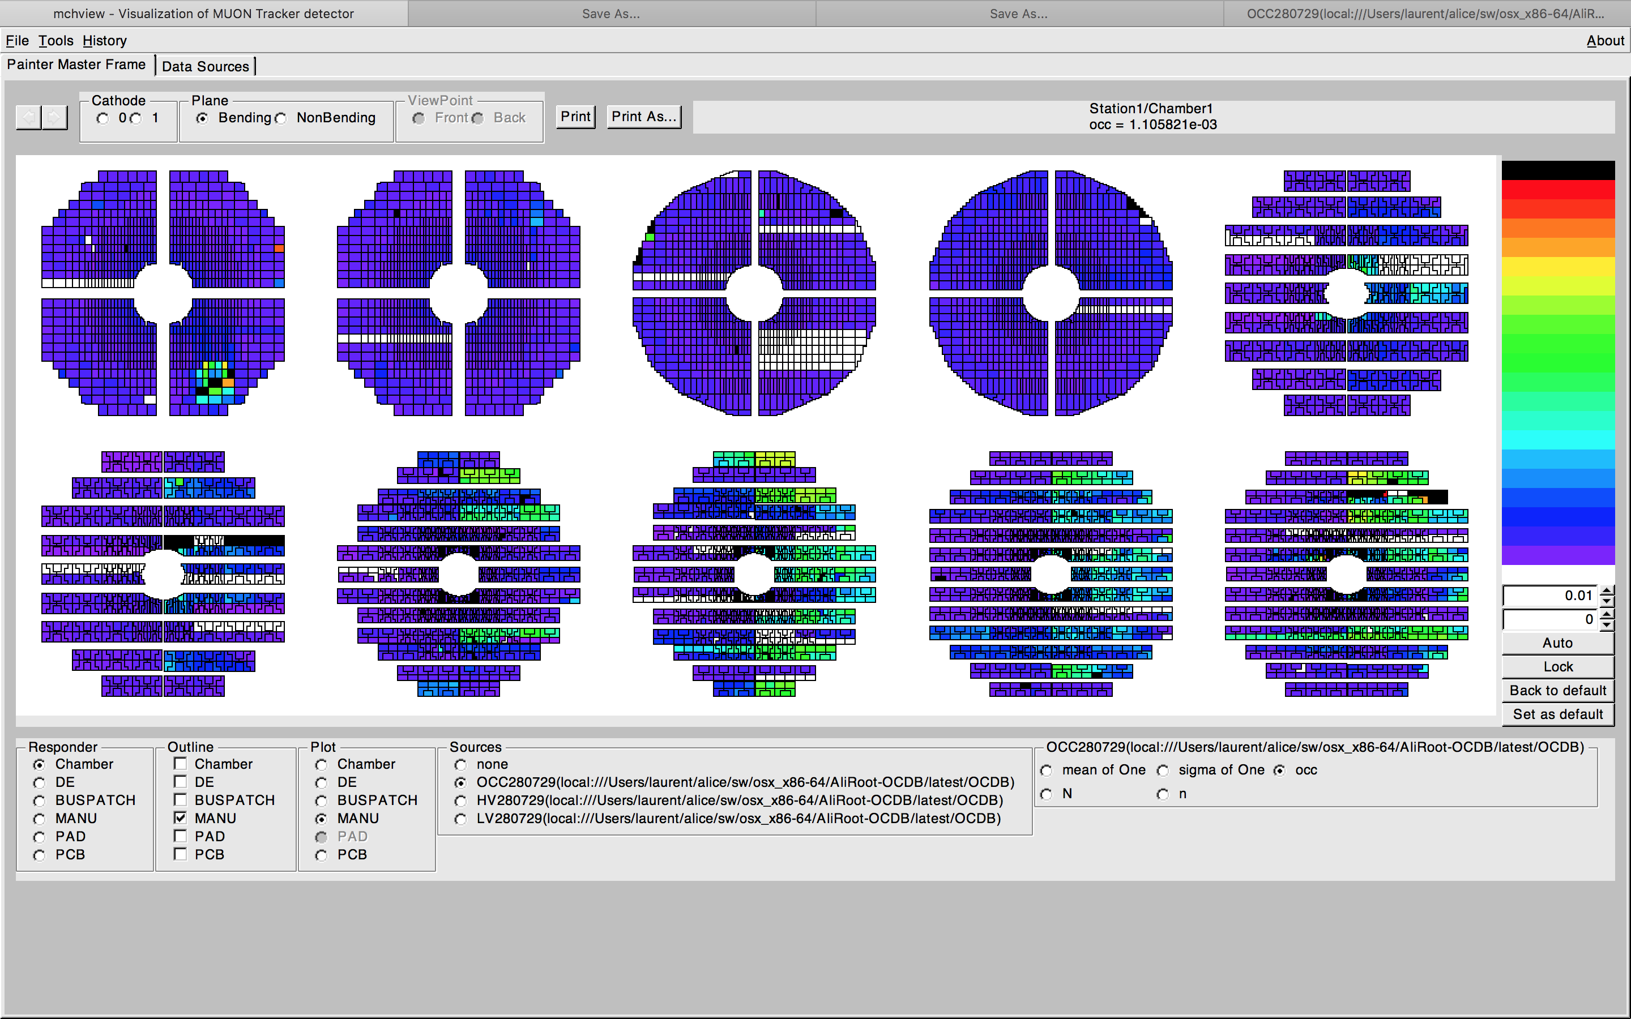Click the top-left chamber with orange-green hotspot
Viewport: 1631px width, 1019px height.
[x=163, y=293]
